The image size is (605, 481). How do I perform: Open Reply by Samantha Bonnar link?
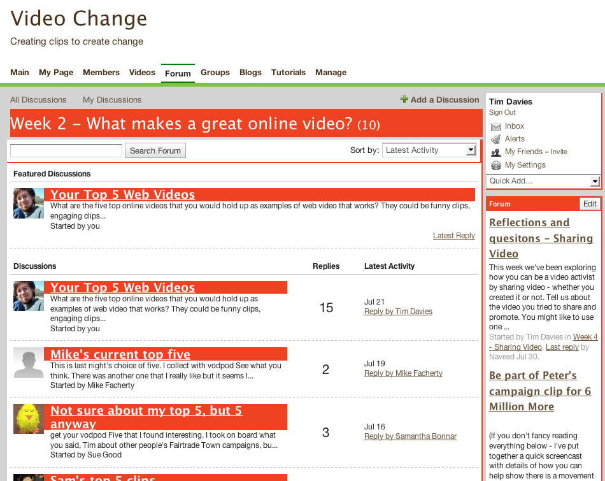pos(410,436)
